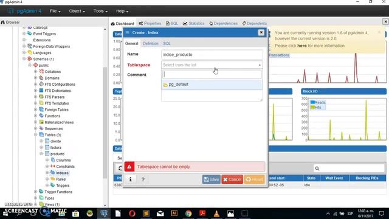Click the Triggers icon under producto
The image size is (389, 219).
[53, 185]
